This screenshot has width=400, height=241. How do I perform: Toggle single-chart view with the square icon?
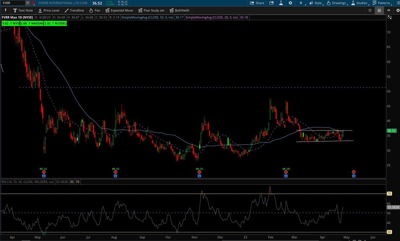point(370,10)
